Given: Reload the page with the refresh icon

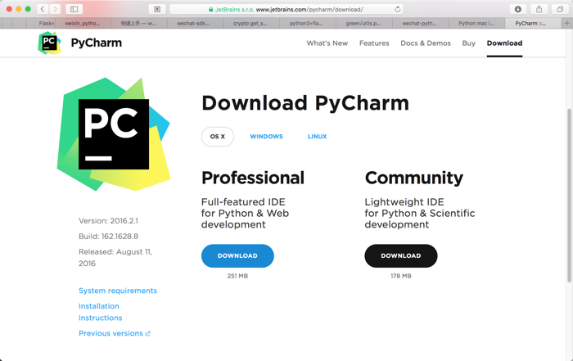Looking at the screenshot, I should 397,9.
